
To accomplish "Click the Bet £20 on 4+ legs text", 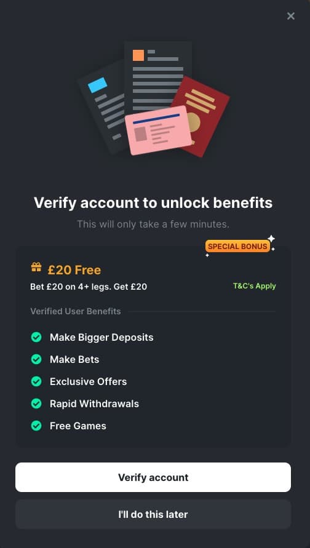I will (89, 287).
